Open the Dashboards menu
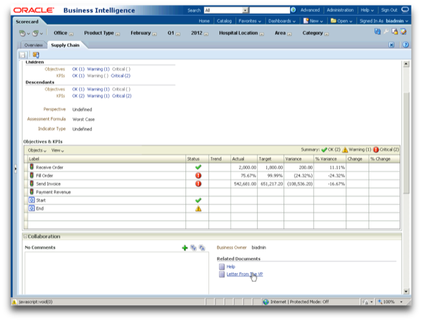The width and height of the screenshot is (422, 321). 282,21
